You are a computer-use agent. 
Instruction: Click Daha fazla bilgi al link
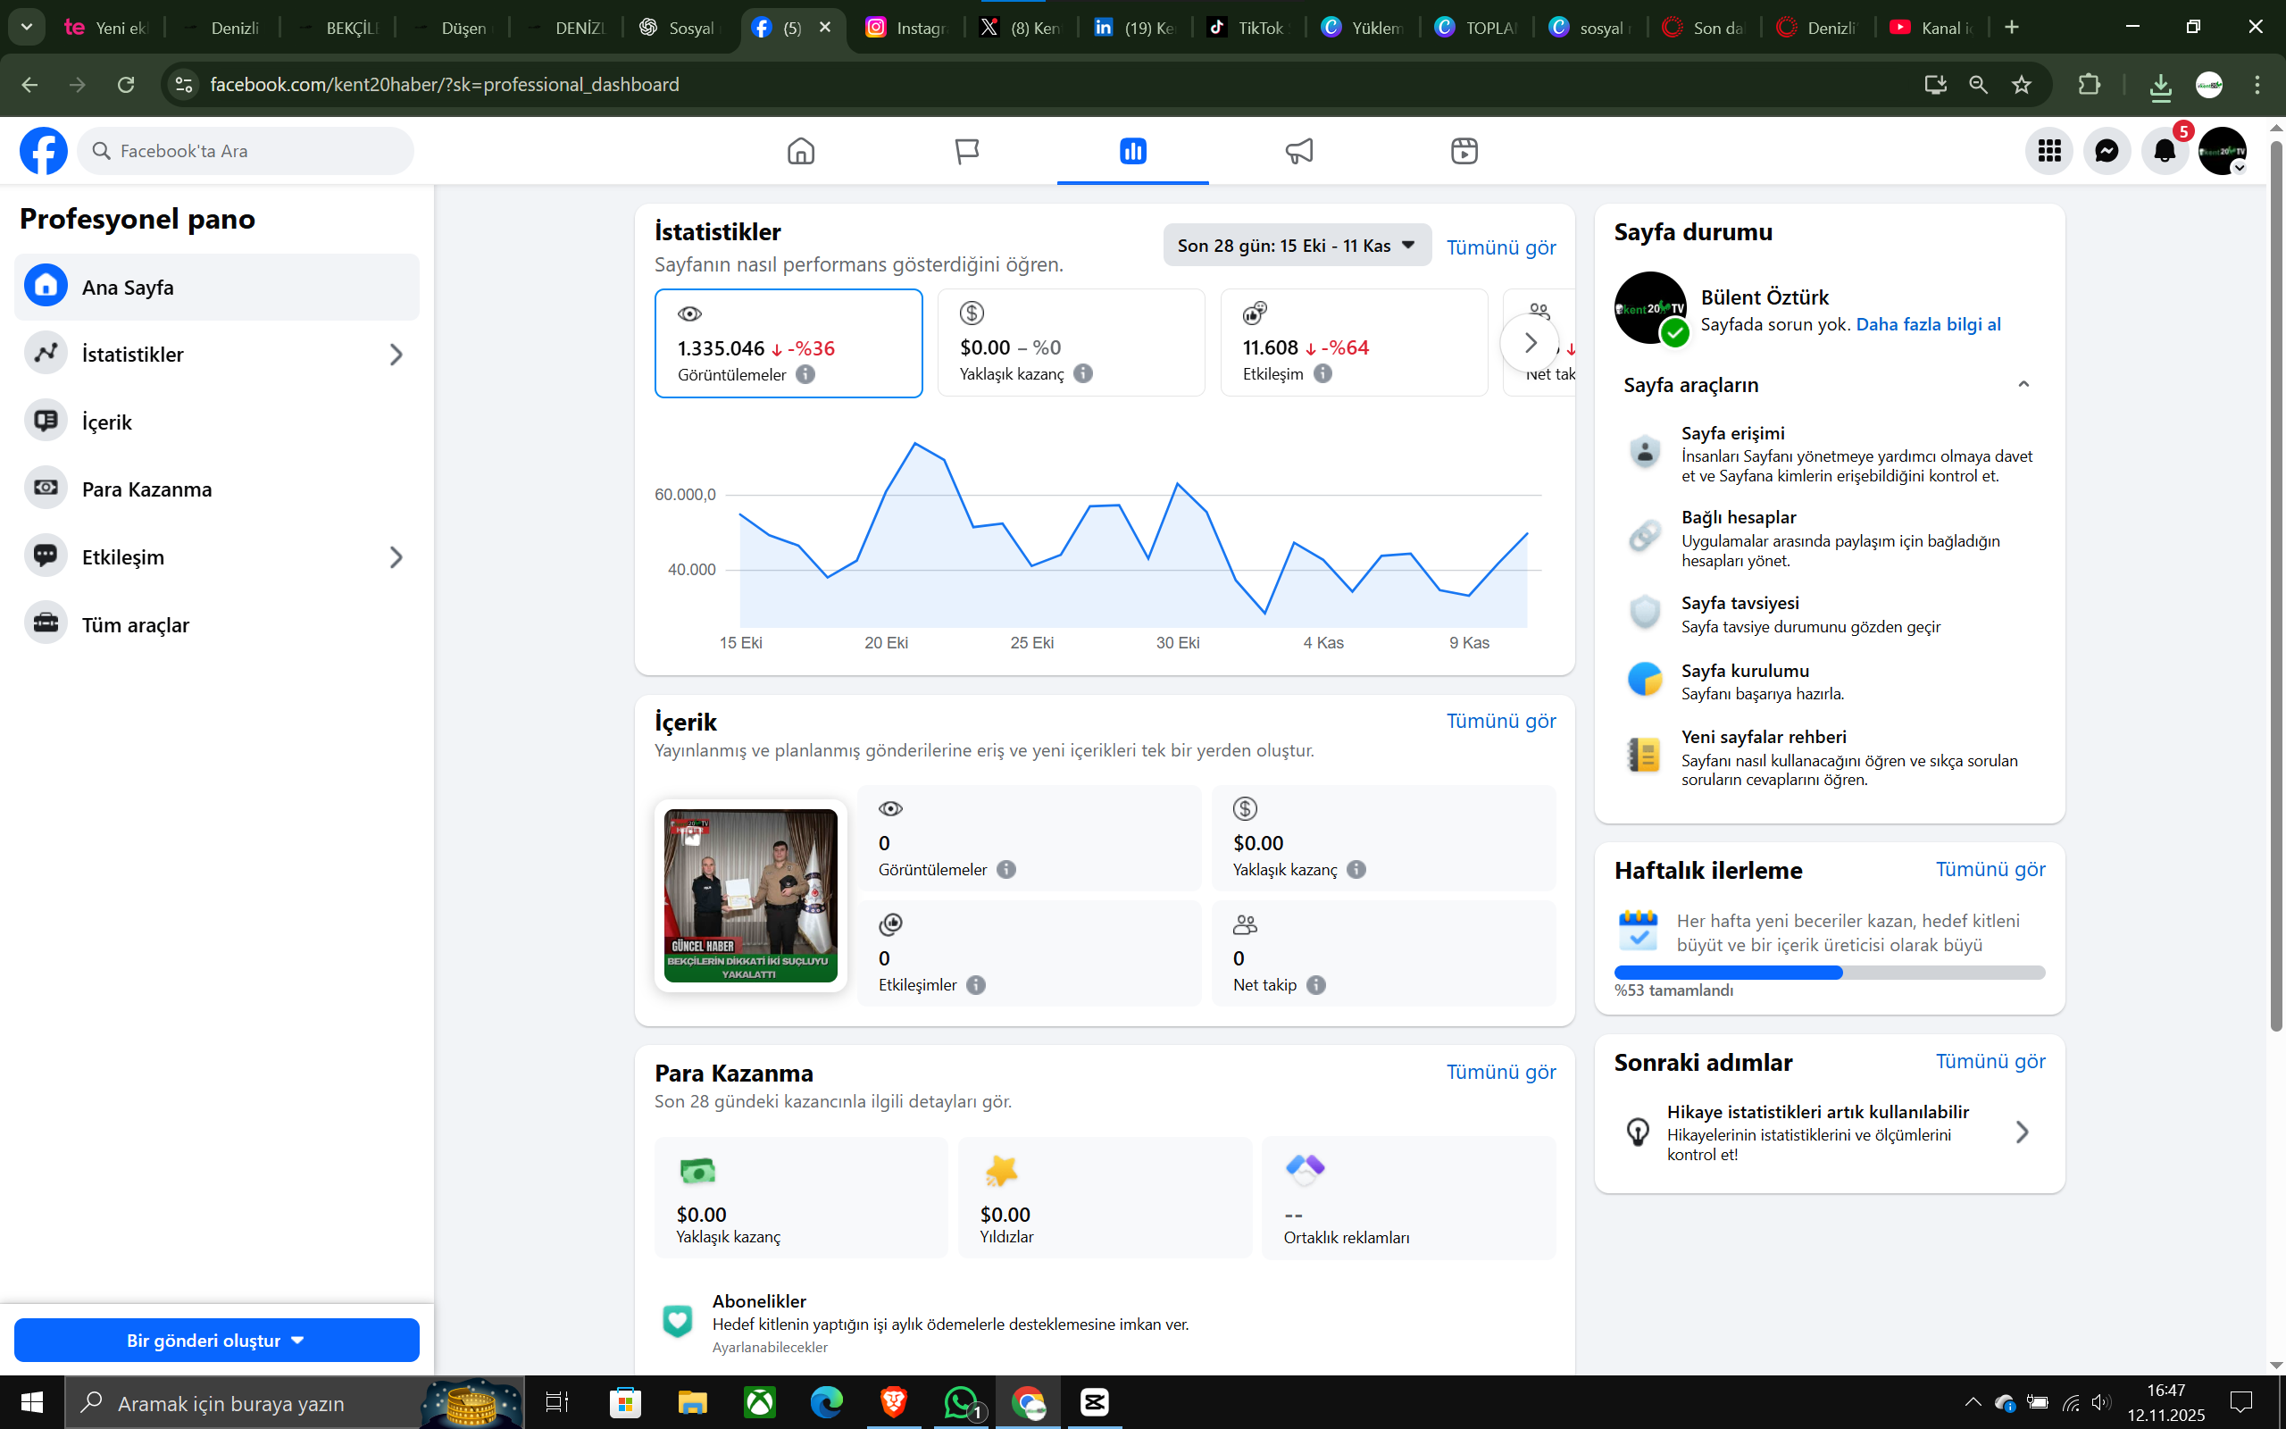click(x=1928, y=324)
